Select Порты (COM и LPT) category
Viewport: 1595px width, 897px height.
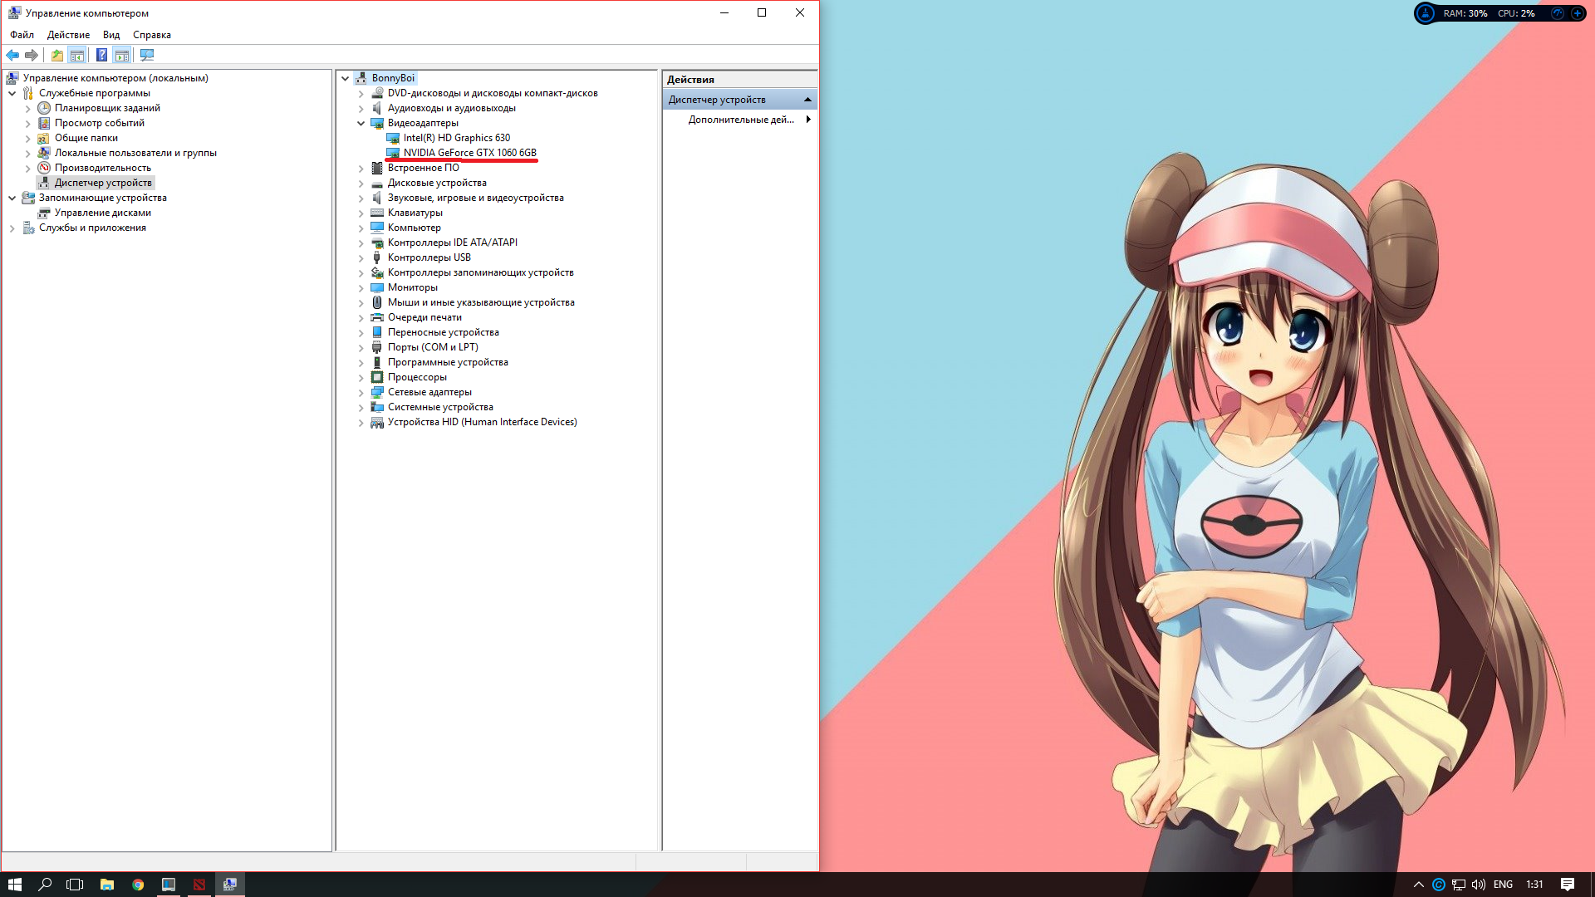click(x=433, y=347)
